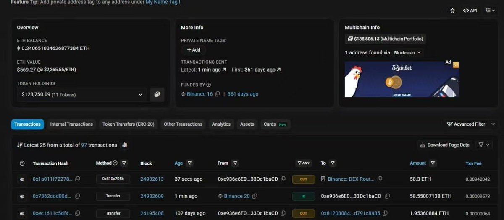This screenshot has width=504, height=220.
Task: Open the Analytics tab
Action: [x=221, y=124]
